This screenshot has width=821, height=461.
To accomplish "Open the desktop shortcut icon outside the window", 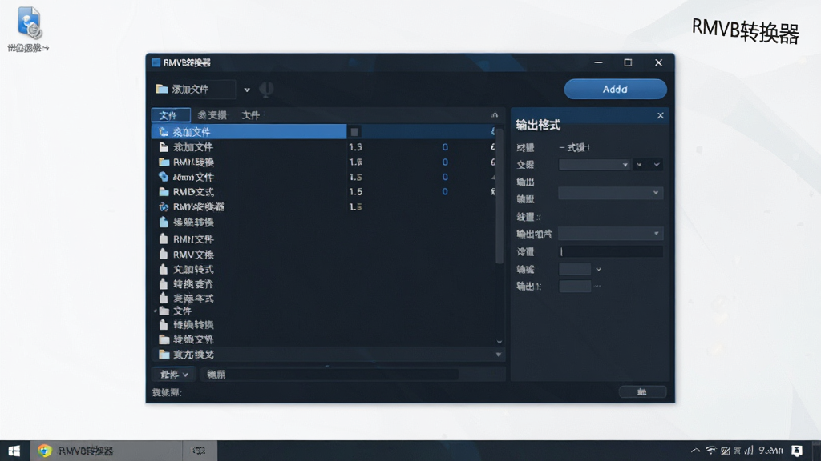I will [29, 23].
